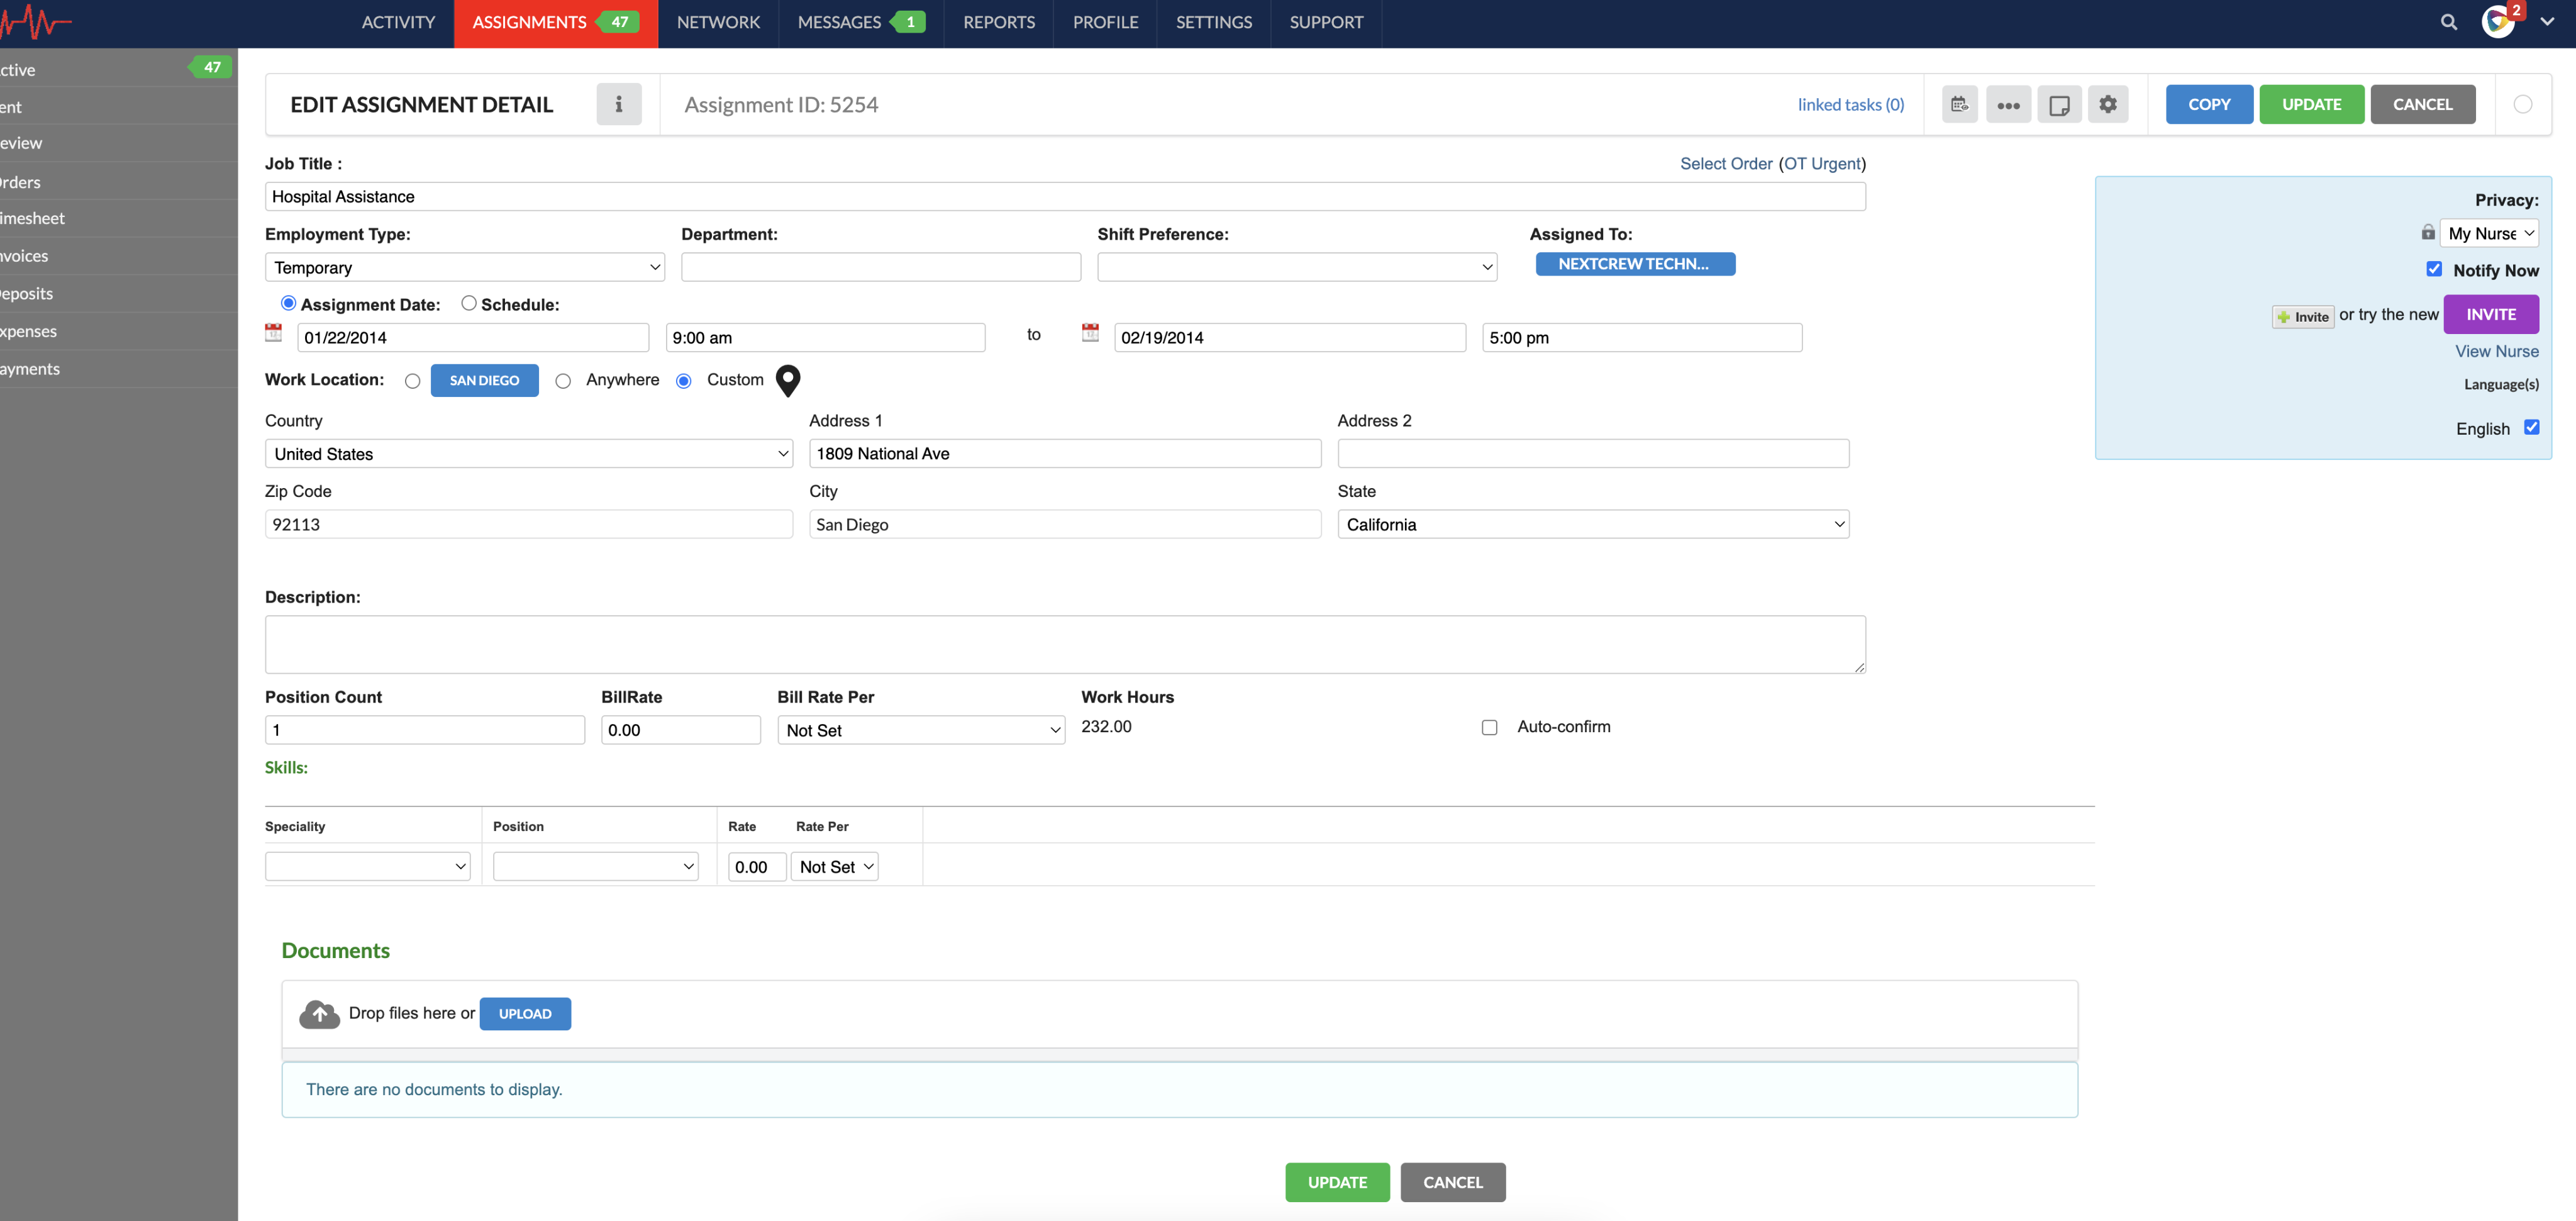Open the Shift Preference dropdown
Screen dimensions: 2576x1221
click(1296, 267)
